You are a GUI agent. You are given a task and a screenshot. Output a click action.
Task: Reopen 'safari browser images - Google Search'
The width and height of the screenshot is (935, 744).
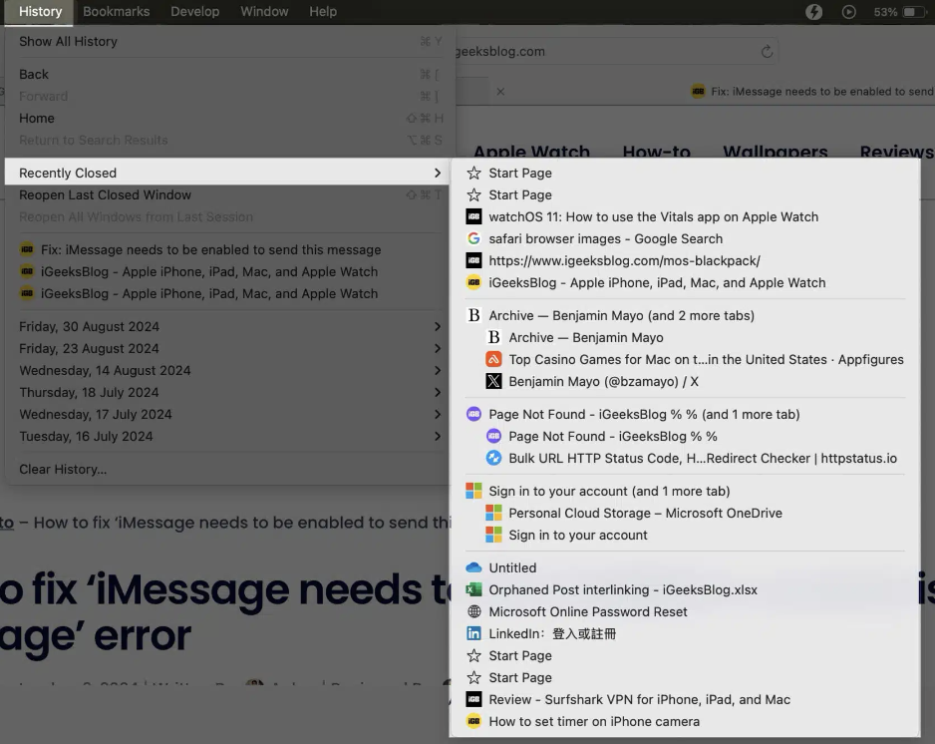point(685,238)
